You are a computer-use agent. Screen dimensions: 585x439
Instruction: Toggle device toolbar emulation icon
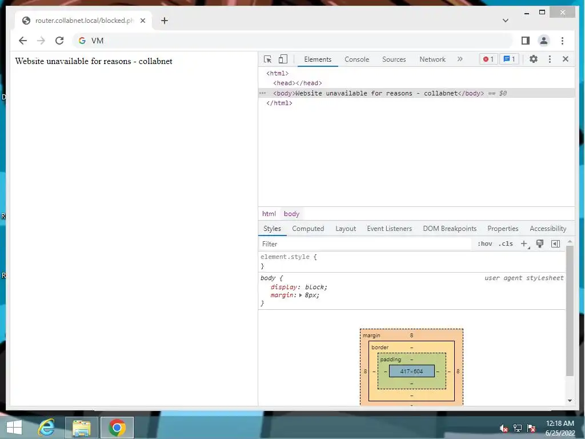tap(283, 59)
